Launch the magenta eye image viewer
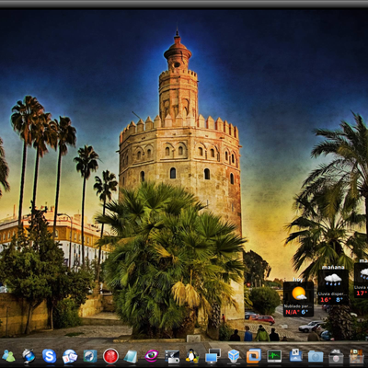 tap(152, 356)
